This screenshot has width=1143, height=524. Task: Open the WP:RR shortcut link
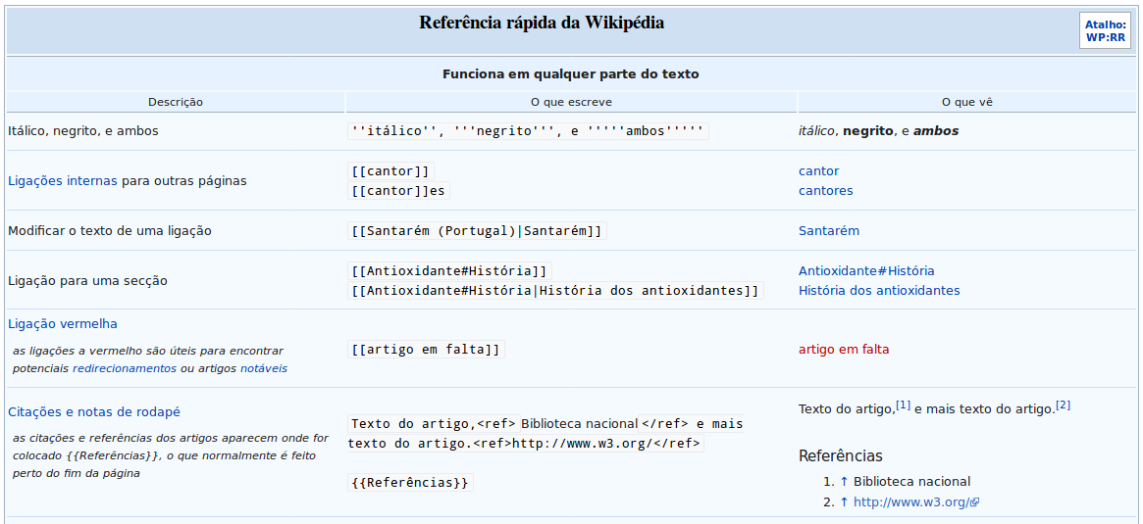(x=1105, y=38)
